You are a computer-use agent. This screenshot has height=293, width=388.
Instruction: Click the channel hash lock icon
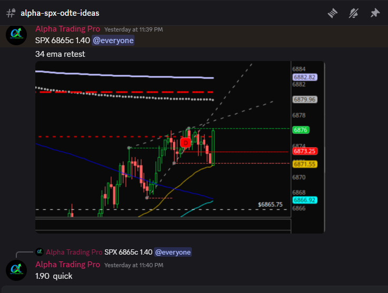[x=11, y=13]
